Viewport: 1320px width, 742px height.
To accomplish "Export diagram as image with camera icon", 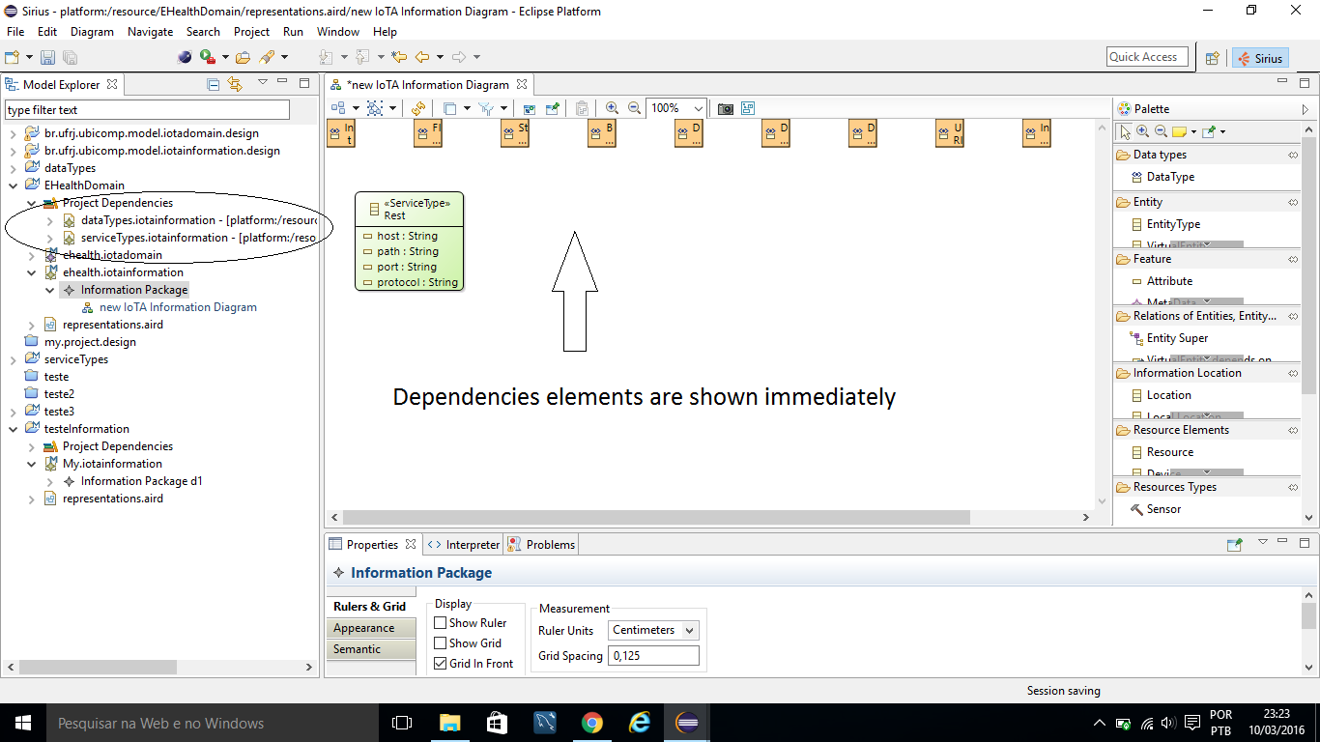I will point(725,108).
